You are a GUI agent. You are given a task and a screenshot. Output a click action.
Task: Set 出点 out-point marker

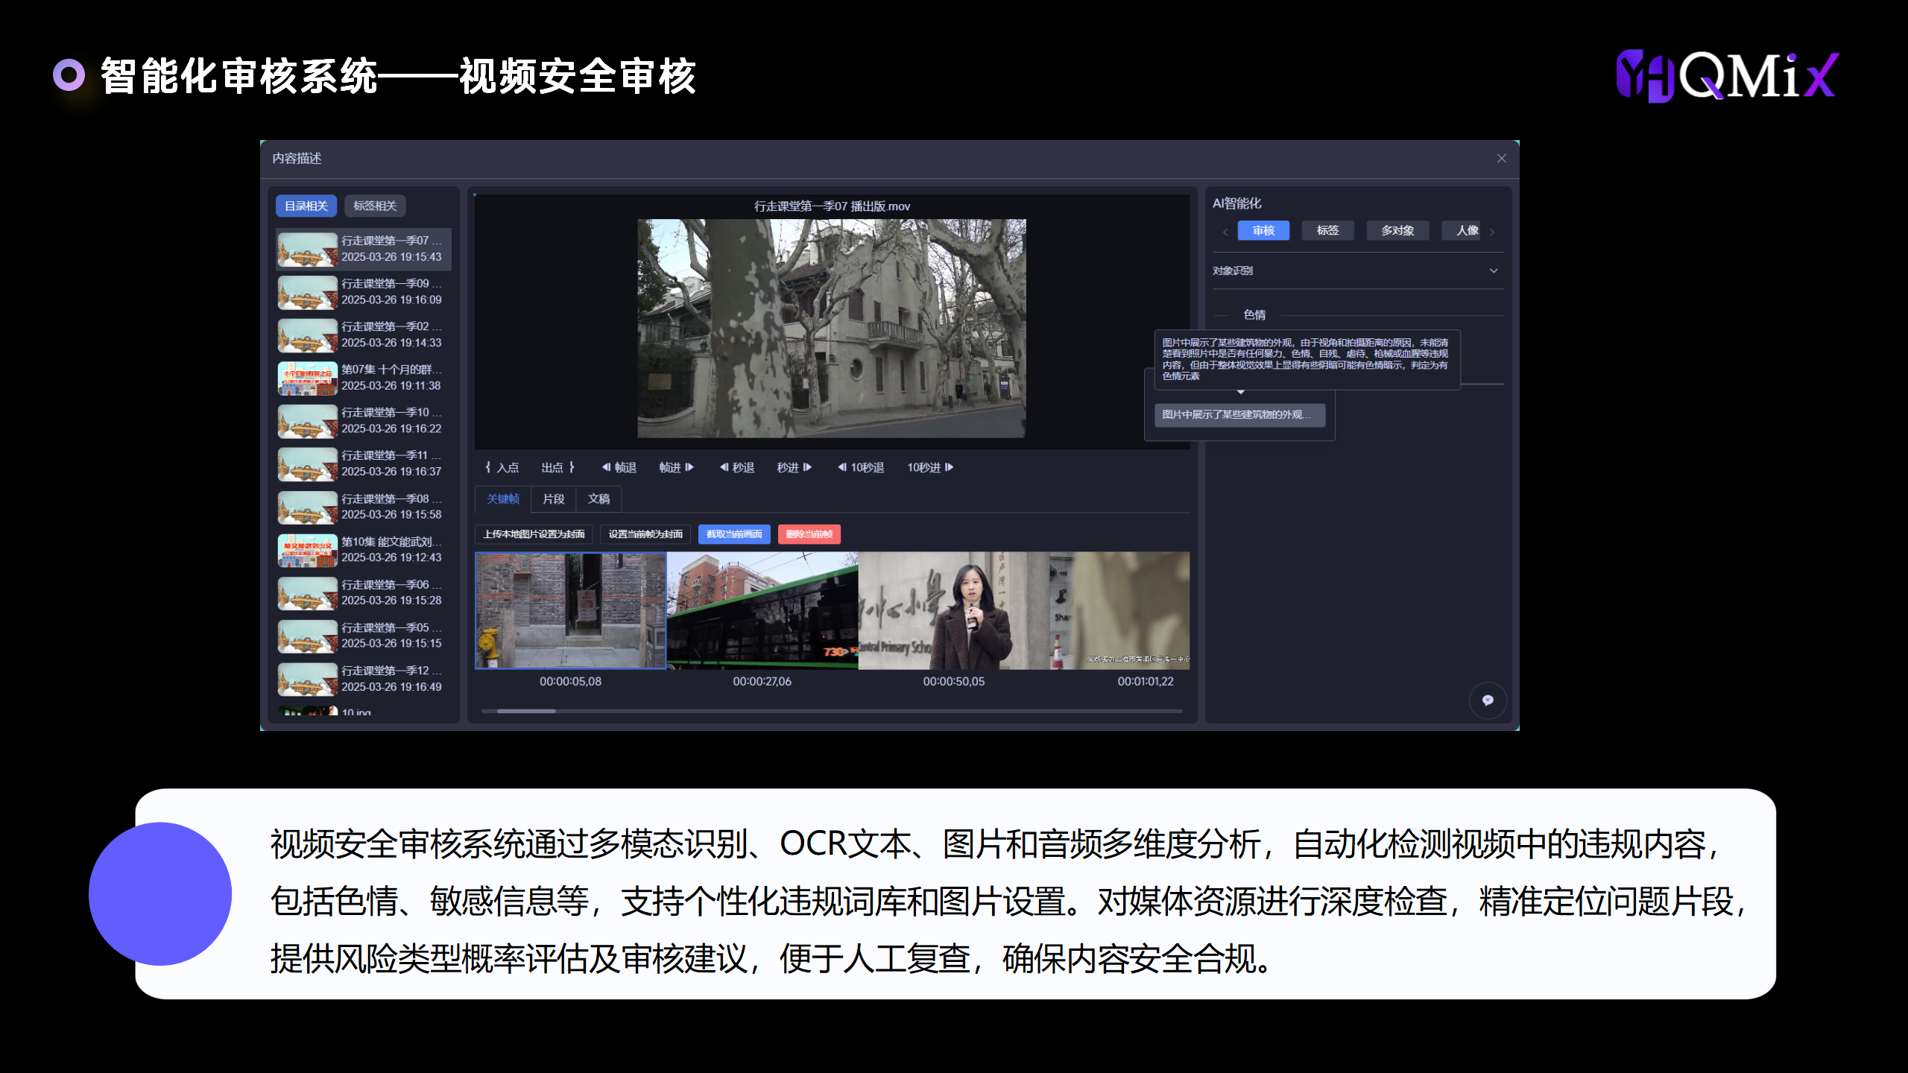pyautogui.click(x=557, y=467)
